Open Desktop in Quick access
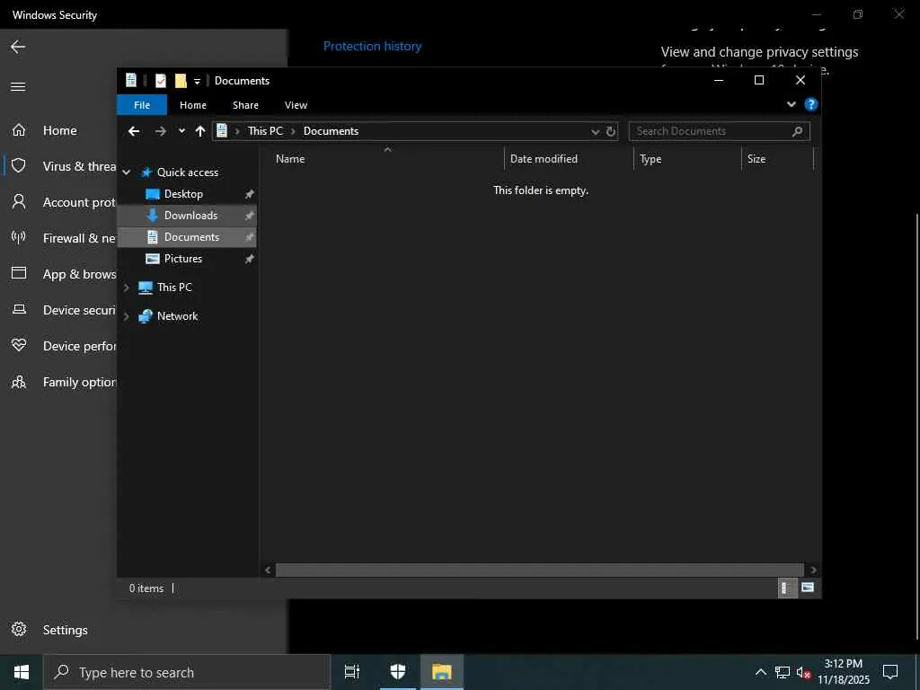The height and width of the screenshot is (690, 920). 183,194
